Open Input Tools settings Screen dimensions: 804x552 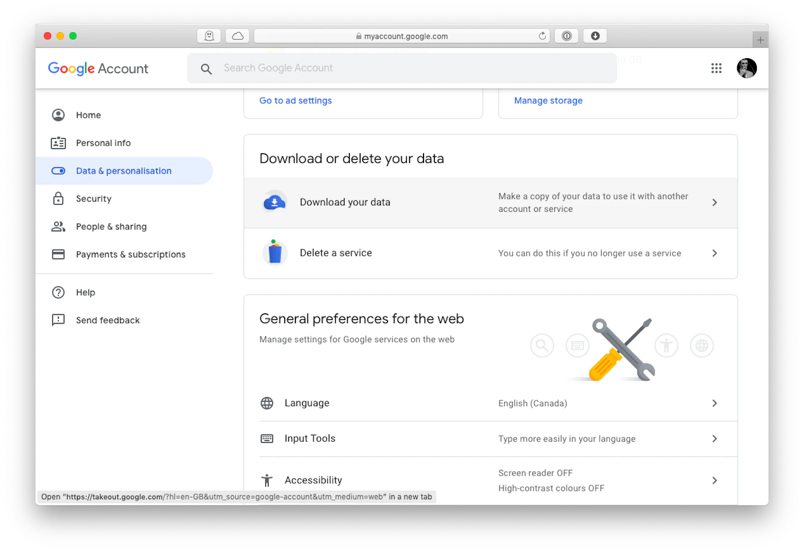click(x=498, y=439)
